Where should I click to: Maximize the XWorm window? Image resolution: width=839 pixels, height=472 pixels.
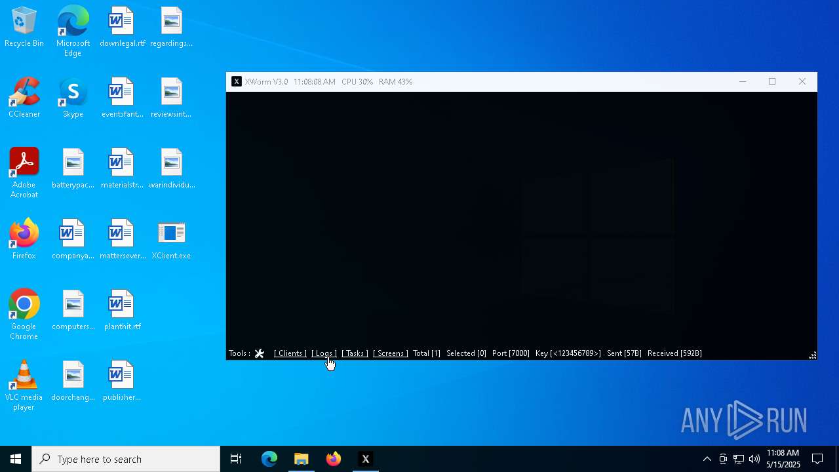[772, 82]
